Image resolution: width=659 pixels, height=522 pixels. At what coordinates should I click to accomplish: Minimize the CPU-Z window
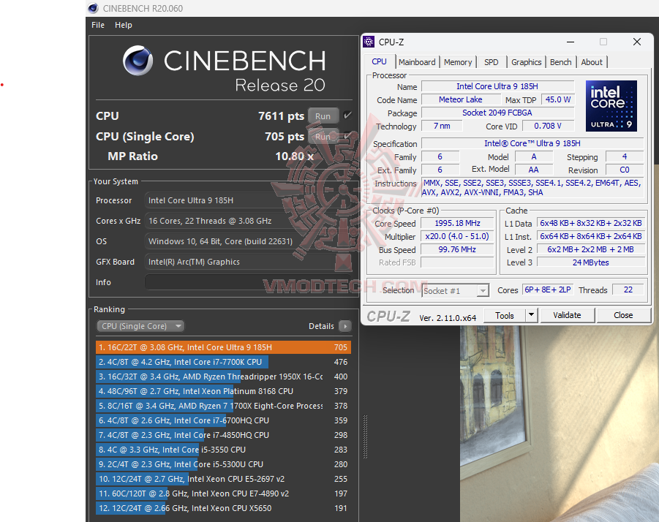click(x=570, y=42)
